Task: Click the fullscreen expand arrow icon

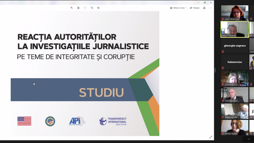Action: [211, 137]
